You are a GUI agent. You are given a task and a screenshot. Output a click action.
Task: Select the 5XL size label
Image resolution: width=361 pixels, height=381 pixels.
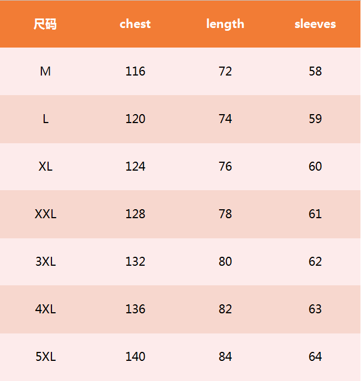click(x=45, y=357)
